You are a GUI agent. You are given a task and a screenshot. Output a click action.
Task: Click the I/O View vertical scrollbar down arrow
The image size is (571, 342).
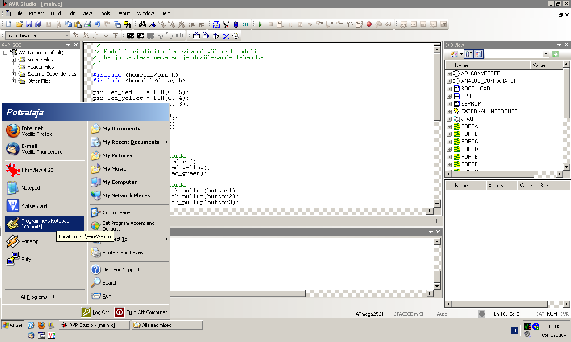(x=567, y=167)
